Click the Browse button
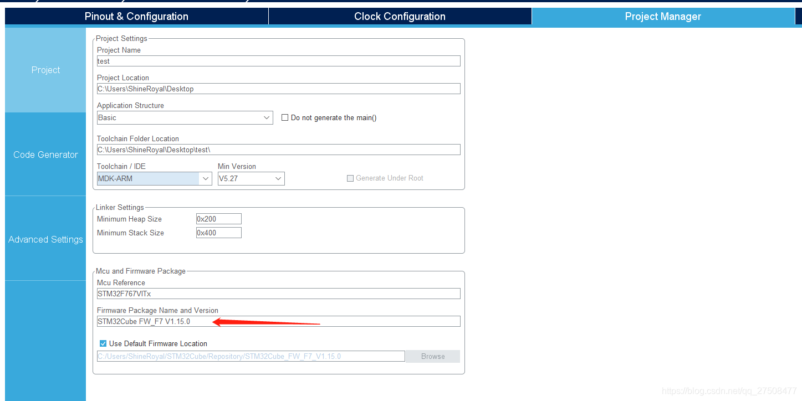The width and height of the screenshot is (802, 401). point(433,356)
